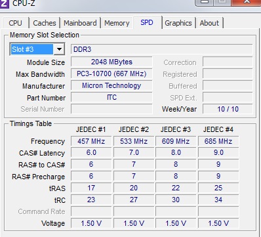Click the JEDEC #1 empty Command Rate cell
Image resolution: width=261 pixels, height=237 pixels.
coord(91,211)
